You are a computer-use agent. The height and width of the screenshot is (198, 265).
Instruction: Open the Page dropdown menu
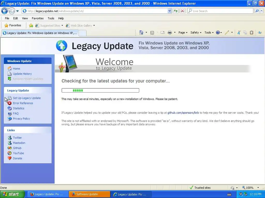183,32
